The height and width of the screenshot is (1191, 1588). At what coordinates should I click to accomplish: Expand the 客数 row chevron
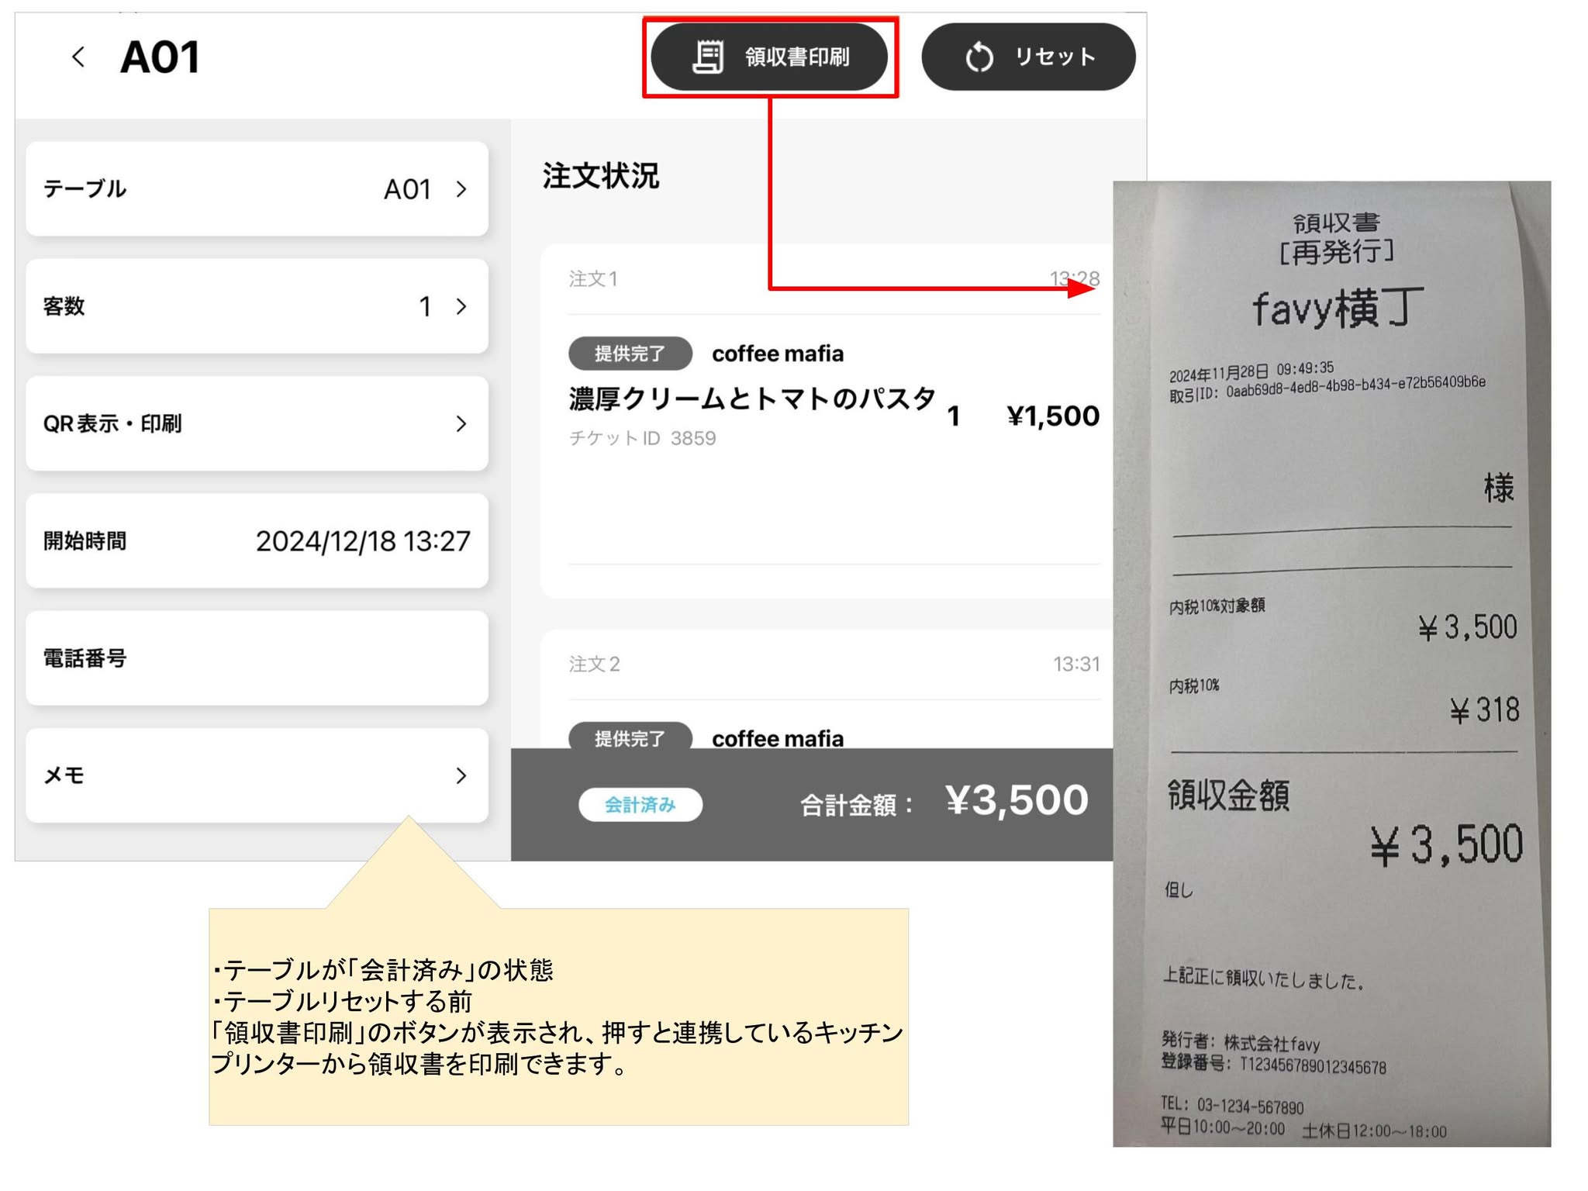tap(461, 306)
